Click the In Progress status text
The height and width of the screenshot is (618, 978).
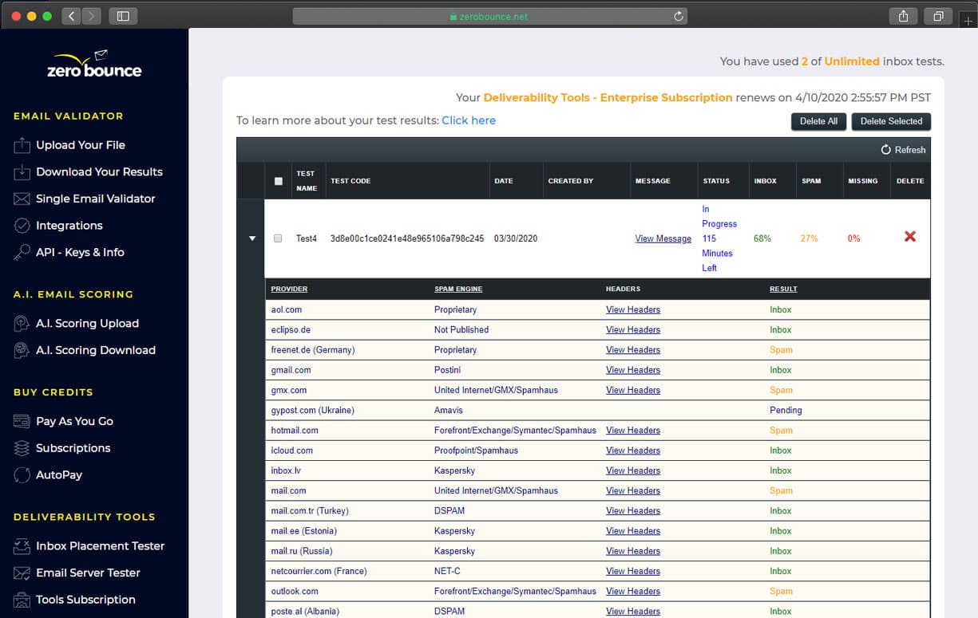[x=719, y=238]
